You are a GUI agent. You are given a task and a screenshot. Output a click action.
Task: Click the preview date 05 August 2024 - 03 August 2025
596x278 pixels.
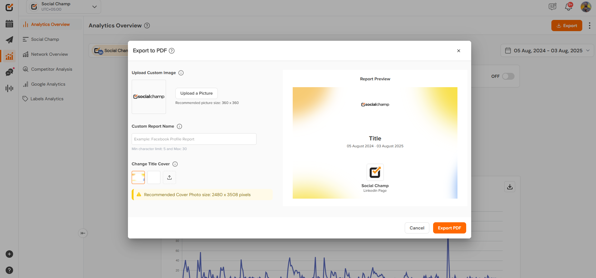(x=375, y=146)
